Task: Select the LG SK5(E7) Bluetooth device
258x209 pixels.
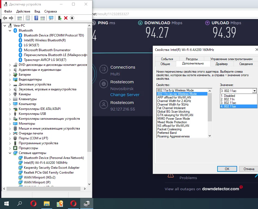Action: pos(32,45)
